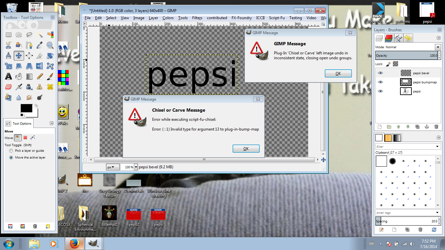Screen dimensions: 445x250
Task: Switch to the Undo History tab
Action: coord(408,38)
